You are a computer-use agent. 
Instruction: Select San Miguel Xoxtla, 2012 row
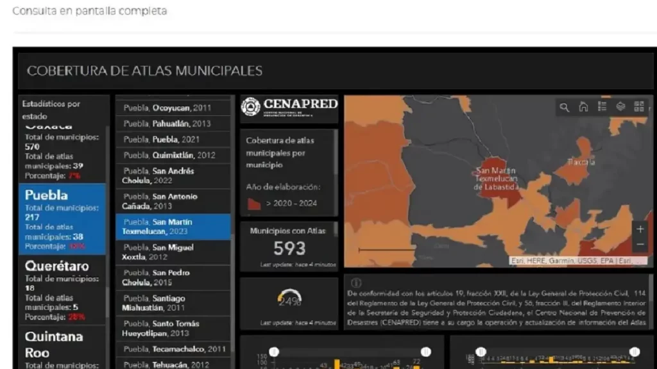(173, 252)
